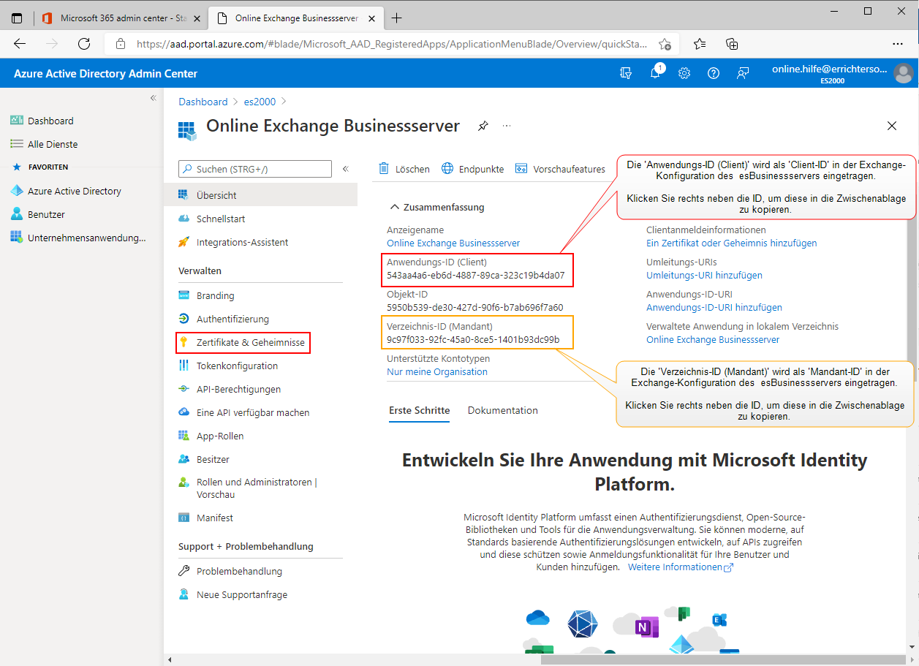
Task: Click the Löschen toolbar button
Action: click(x=404, y=169)
